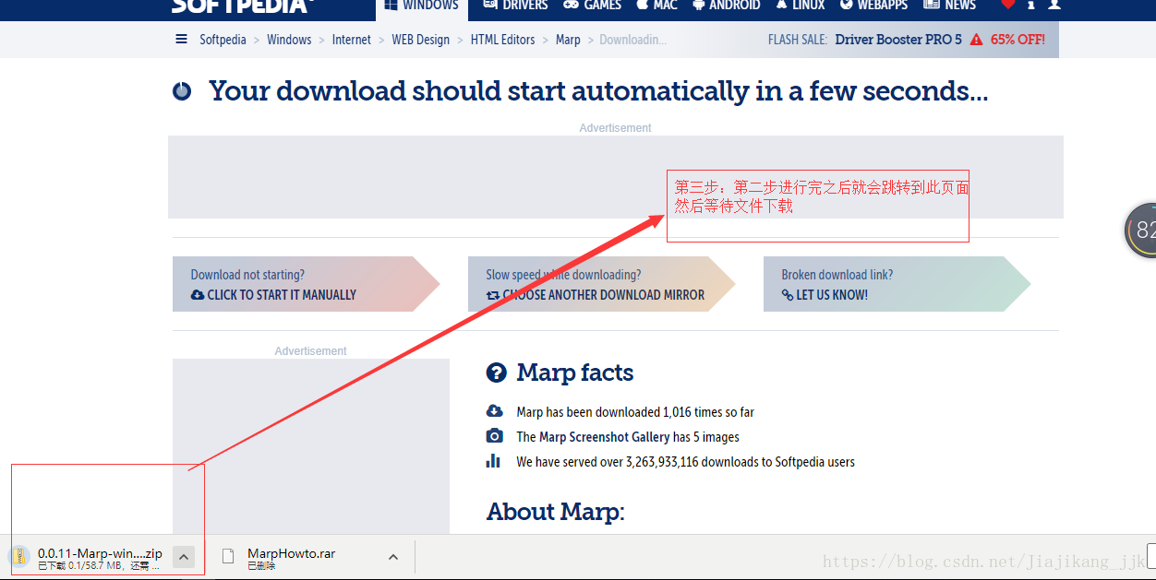Click the info icon in top header
Viewport: 1156px width, 580px height.
click(1031, 5)
